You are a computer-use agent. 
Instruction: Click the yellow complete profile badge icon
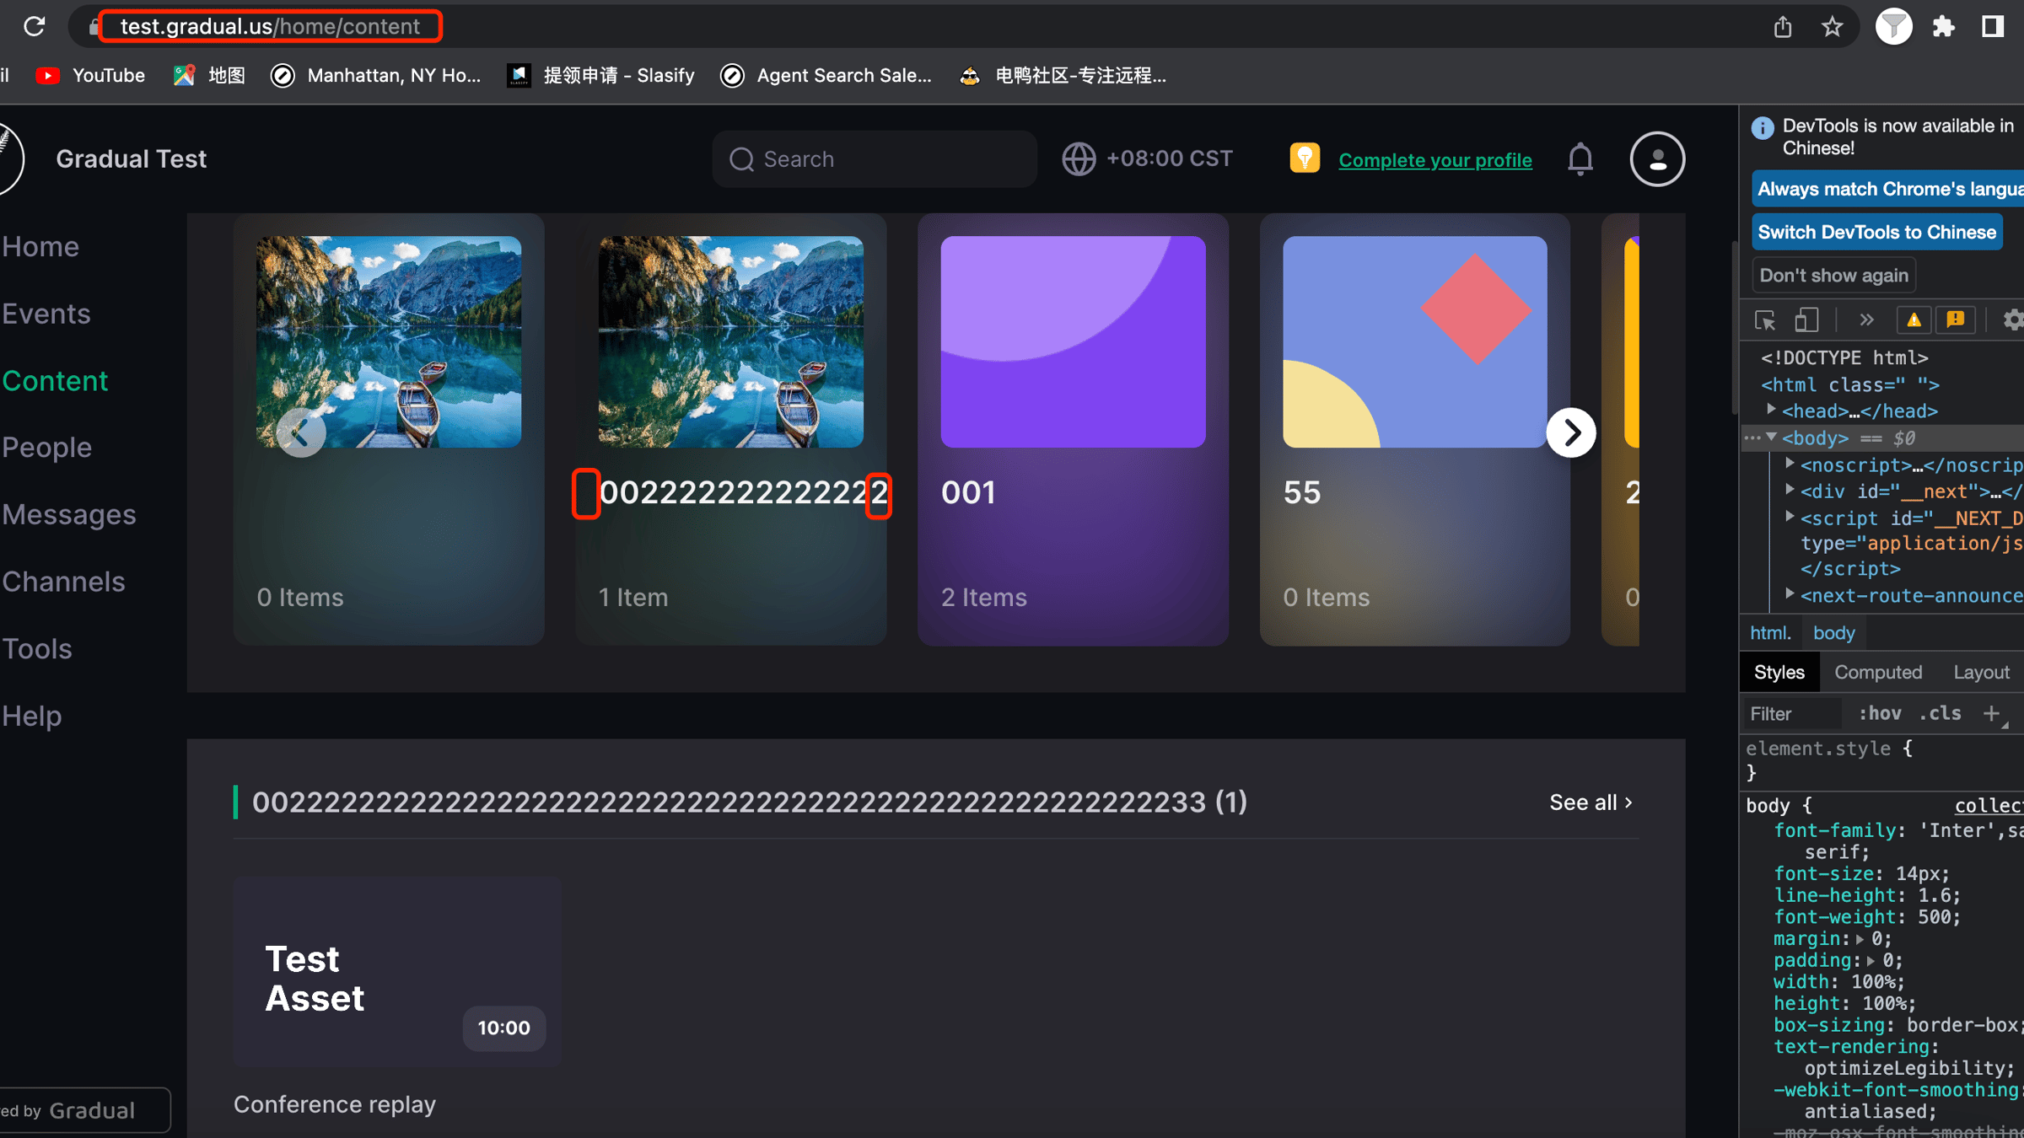click(x=1305, y=157)
